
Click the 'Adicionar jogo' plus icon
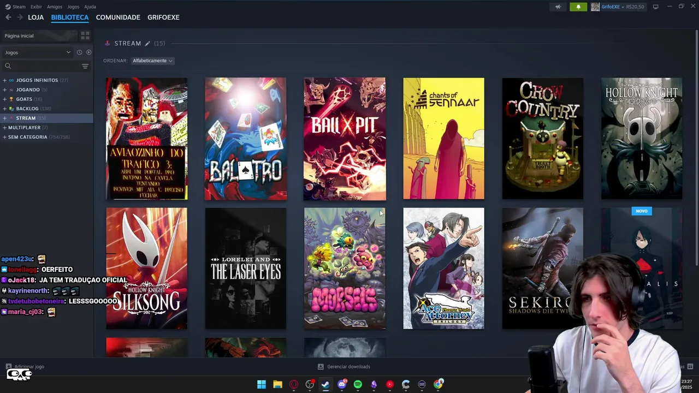tap(8, 367)
